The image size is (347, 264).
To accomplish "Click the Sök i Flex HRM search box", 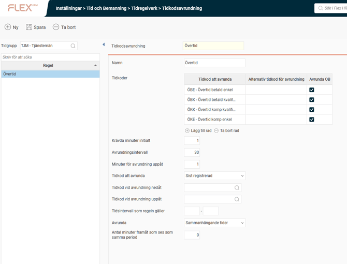I will pos(331,8).
